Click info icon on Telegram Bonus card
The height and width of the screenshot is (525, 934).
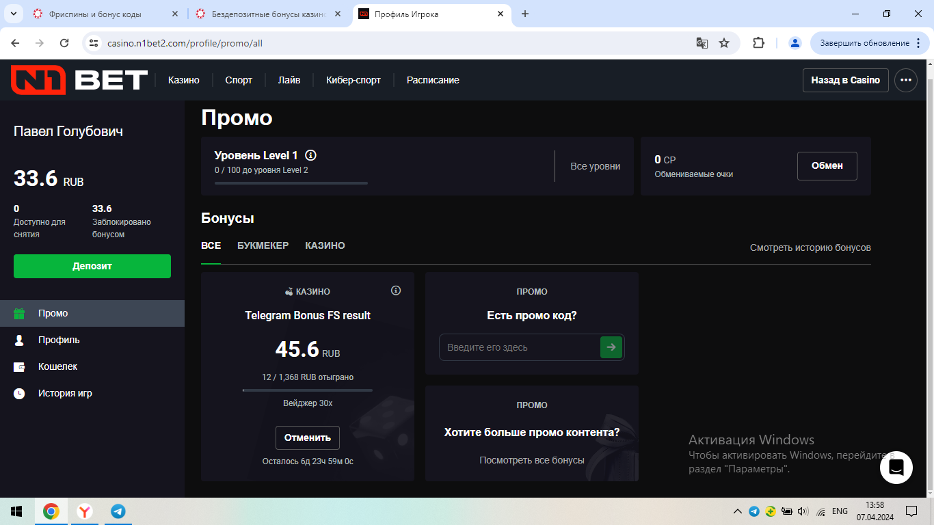coord(395,291)
